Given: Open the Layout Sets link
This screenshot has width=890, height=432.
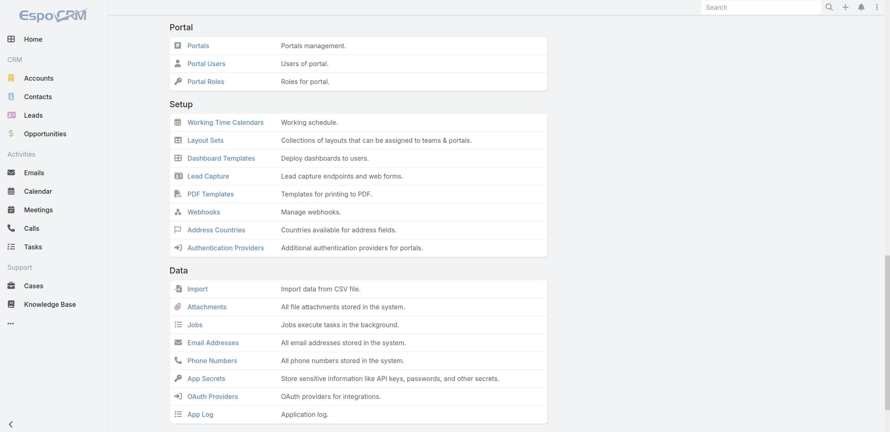Looking at the screenshot, I should [x=205, y=140].
